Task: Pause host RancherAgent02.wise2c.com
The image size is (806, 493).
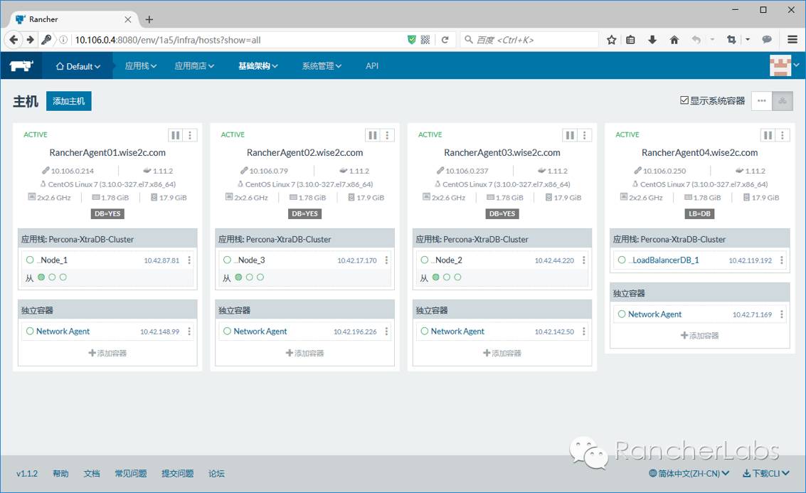Action: [373, 135]
